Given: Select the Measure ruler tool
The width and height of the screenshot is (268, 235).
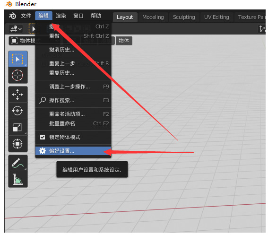Looking at the screenshot, I should click(18, 179).
